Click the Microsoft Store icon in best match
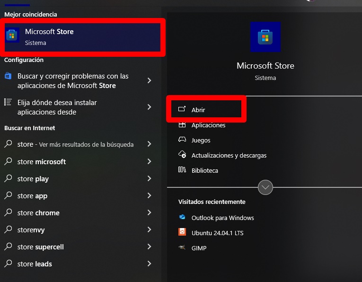Viewport: 362px width, 282px height. [12, 35]
